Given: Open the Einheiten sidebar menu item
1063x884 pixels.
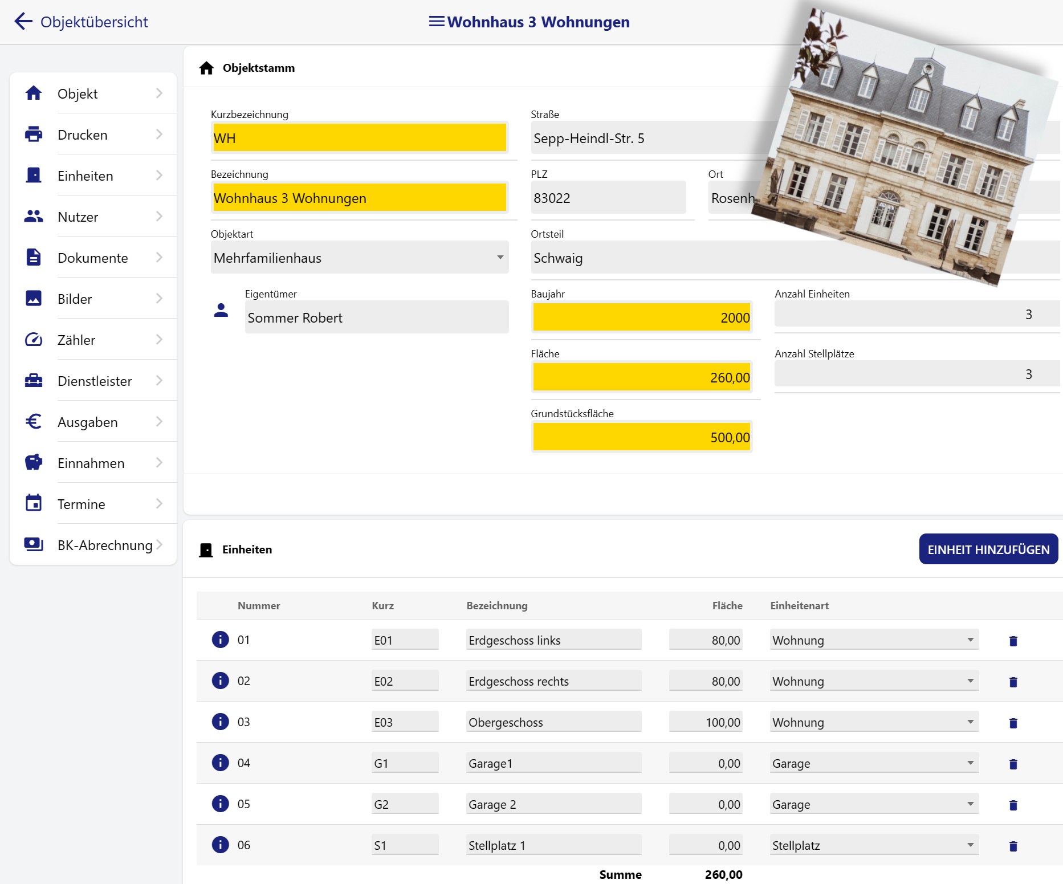Looking at the screenshot, I should click(x=93, y=175).
